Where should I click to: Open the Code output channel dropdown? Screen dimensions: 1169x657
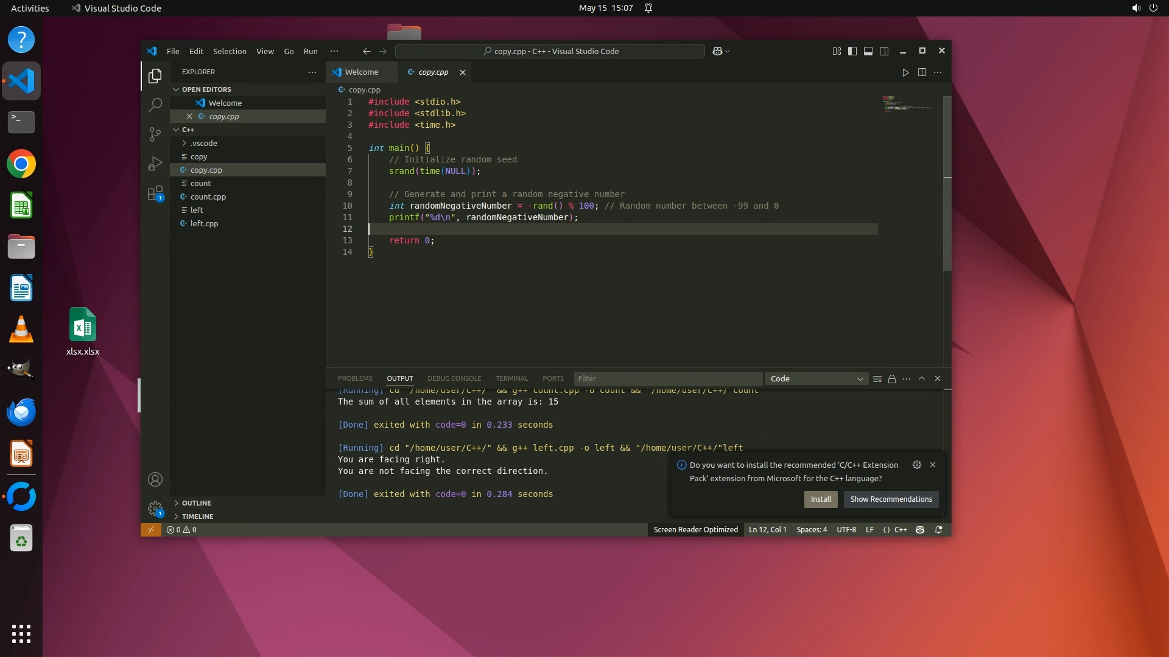pyautogui.click(x=816, y=379)
